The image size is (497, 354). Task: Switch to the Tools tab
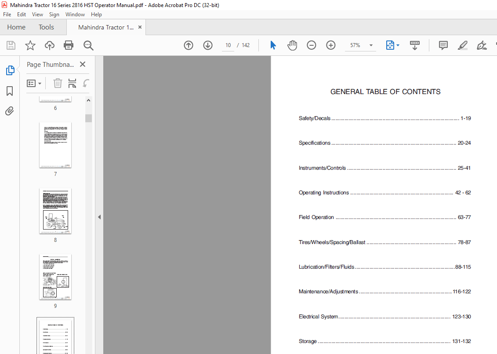[46, 27]
